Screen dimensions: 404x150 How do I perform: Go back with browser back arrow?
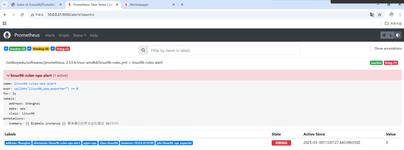(x=5, y=15)
